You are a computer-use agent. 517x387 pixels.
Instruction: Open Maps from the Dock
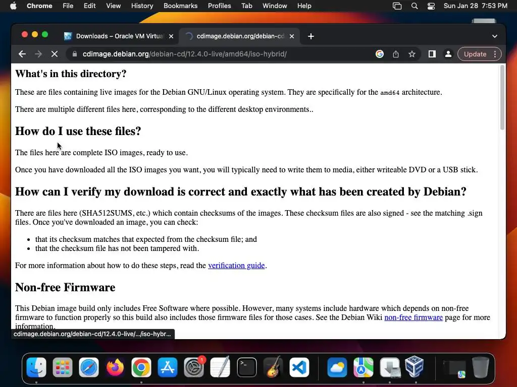[364, 367]
